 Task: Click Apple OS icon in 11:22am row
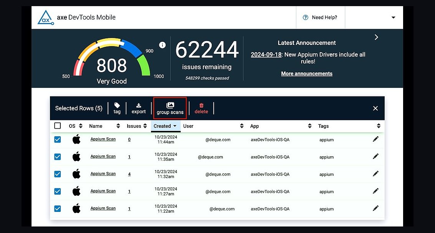click(x=76, y=208)
